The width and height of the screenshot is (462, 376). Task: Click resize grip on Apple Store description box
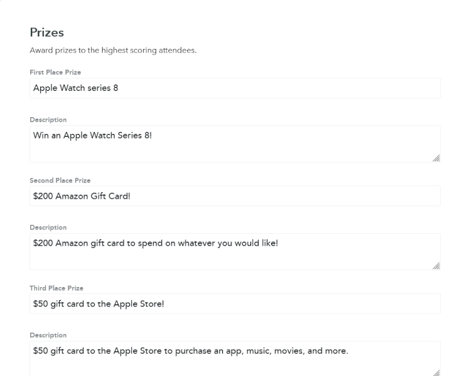coord(436,372)
